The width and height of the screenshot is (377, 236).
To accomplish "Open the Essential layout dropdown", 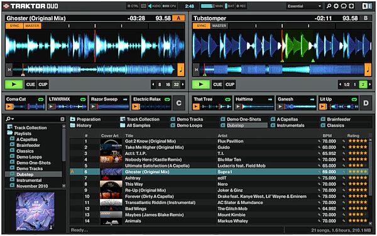I will click(x=304, y=6).
